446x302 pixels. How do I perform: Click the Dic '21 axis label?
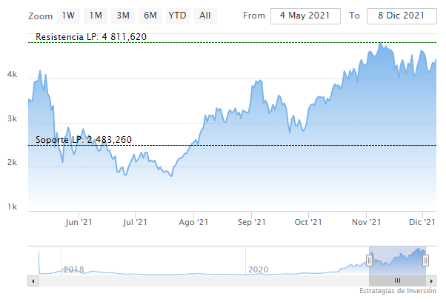(422, 222)
